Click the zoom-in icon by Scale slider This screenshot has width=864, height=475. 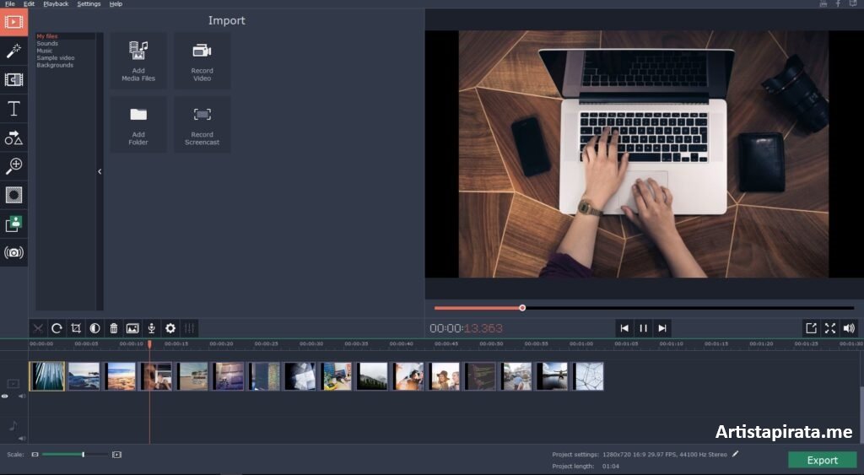(116, 455)
